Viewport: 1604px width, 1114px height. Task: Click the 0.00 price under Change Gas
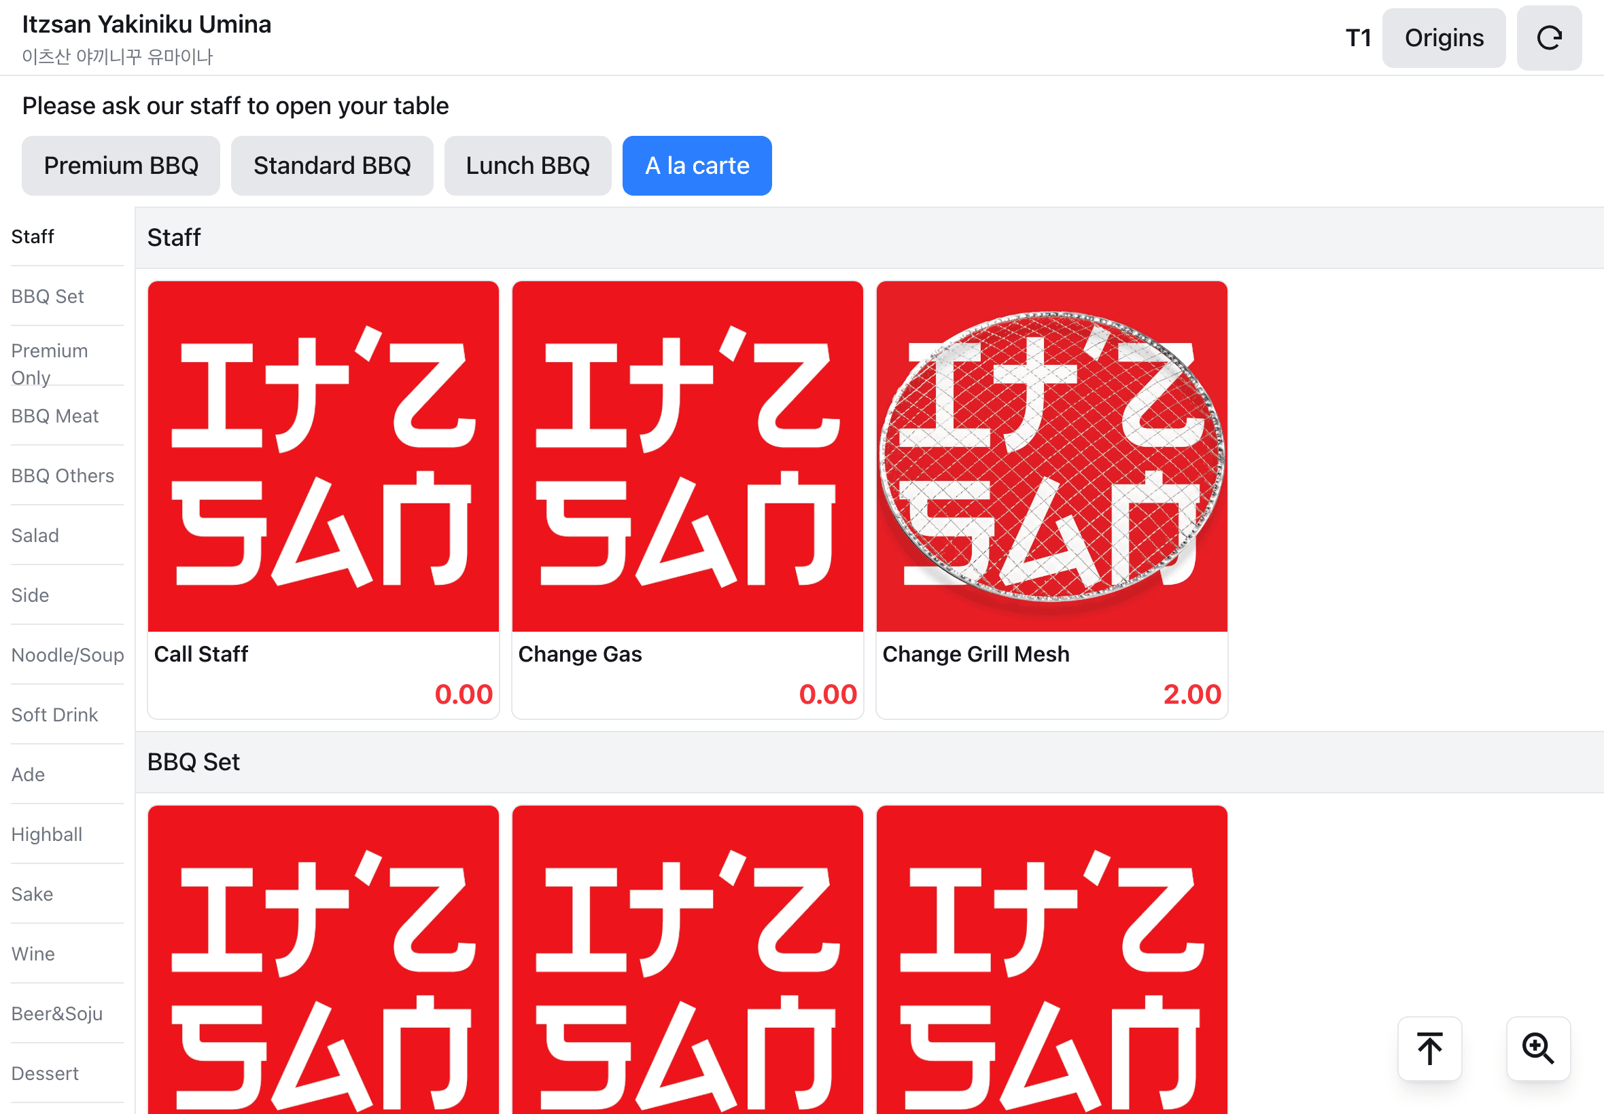coord(829,694)
